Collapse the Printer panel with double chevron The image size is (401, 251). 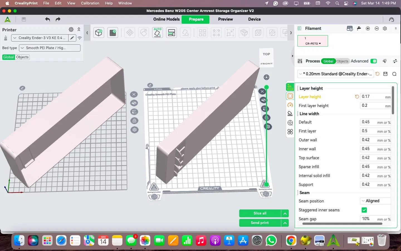tap(79, 29)
